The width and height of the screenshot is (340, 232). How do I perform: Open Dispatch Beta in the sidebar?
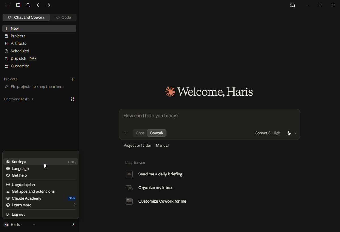pyautogui.click(x=39, y=58)
